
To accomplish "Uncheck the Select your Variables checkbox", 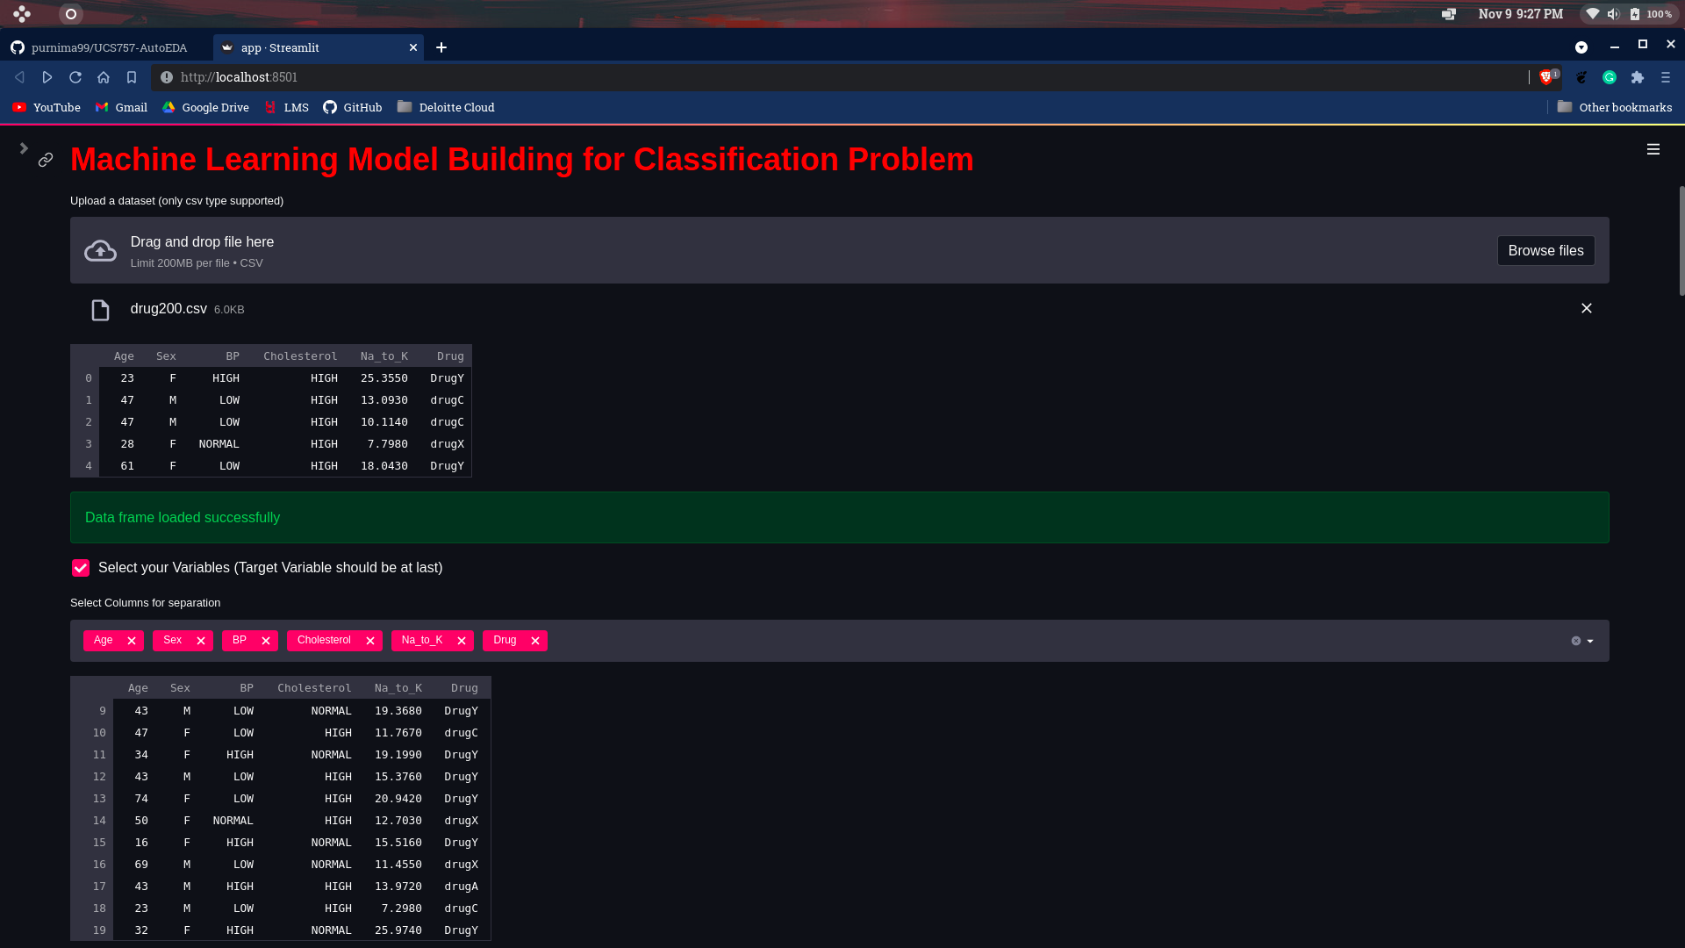I will pos(81,568).
